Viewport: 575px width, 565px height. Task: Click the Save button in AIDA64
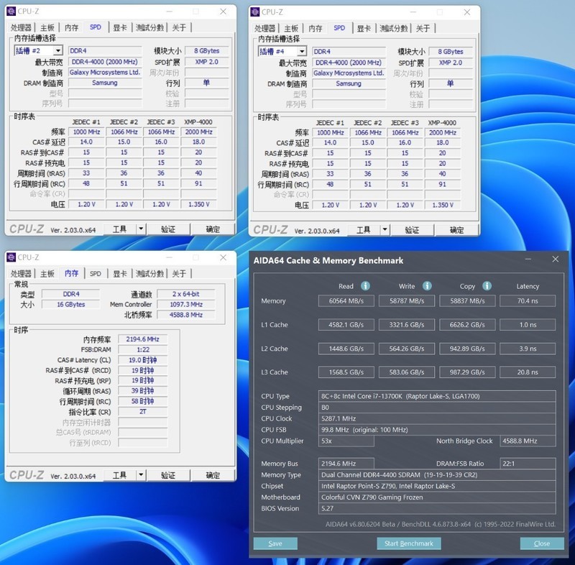tap(275, 543)
